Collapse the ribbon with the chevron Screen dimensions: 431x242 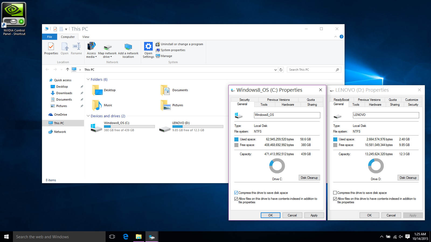[335, 37]
